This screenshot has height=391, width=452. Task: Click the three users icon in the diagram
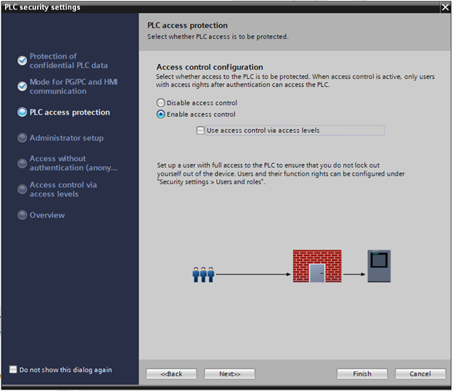coord(204,274)
